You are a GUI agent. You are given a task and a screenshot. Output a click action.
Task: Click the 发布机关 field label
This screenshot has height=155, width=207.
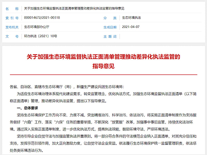tap(12, 27)
